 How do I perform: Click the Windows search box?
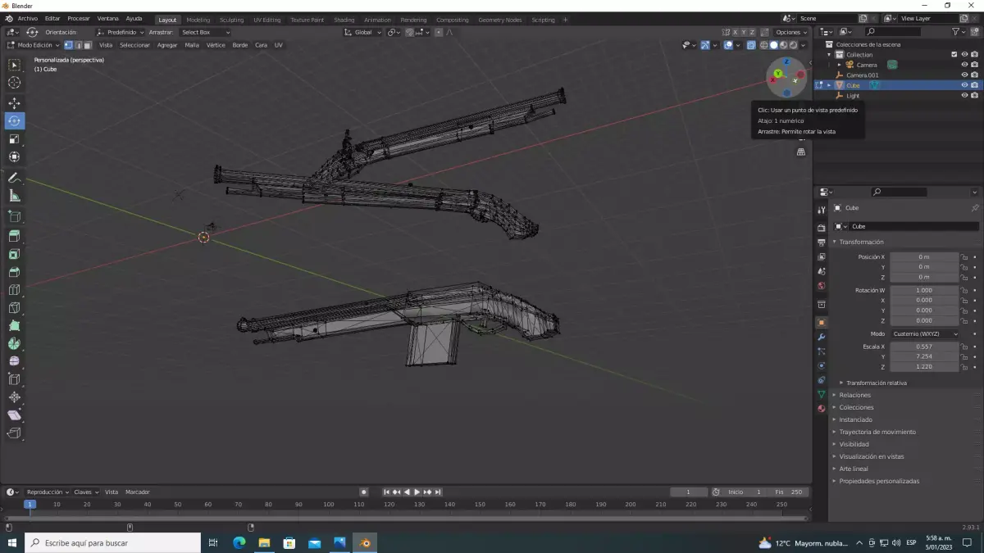(x=112, y=542)
